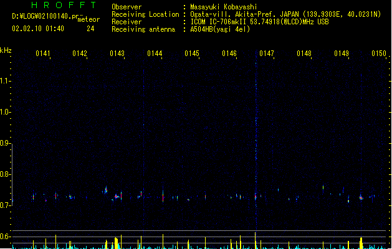Click the kHz axis unit label
The height and width of the screenshot is (249, 392).
pyautogui.click(x=6, y=50)
